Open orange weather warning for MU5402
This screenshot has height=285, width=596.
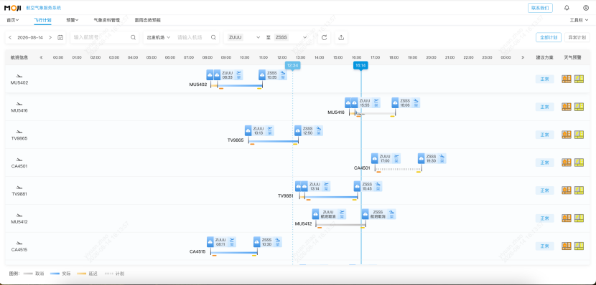(567, 79)
